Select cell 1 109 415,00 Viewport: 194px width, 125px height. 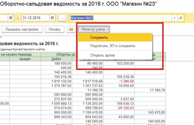point(88,112)
